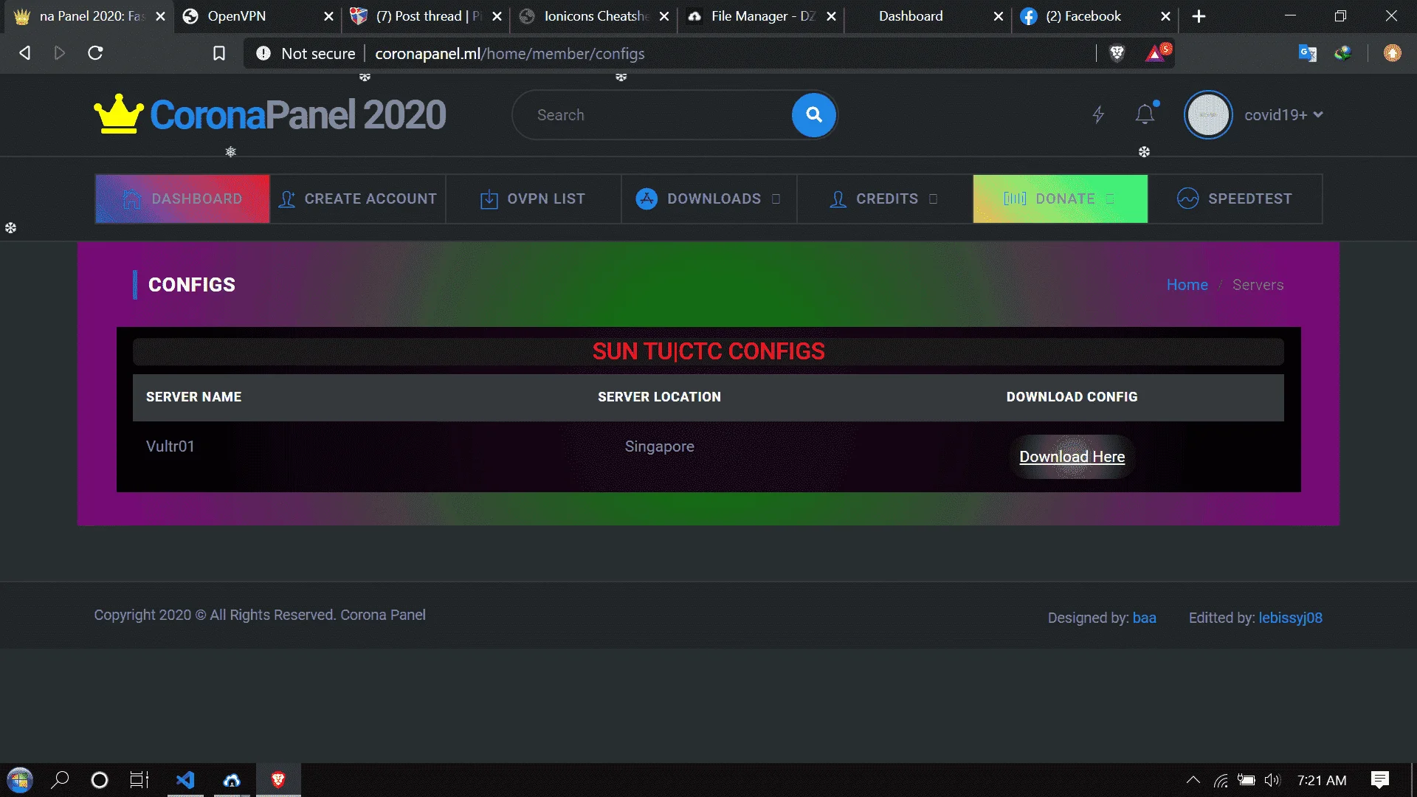Viewport: 1417px width, 797px height.
Task: Open the blue cloud app in the taskbar
Action: pos(232,780)
